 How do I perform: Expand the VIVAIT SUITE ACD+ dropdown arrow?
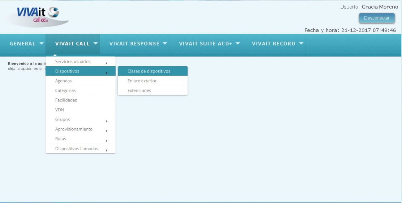click(x=237, y=43)
